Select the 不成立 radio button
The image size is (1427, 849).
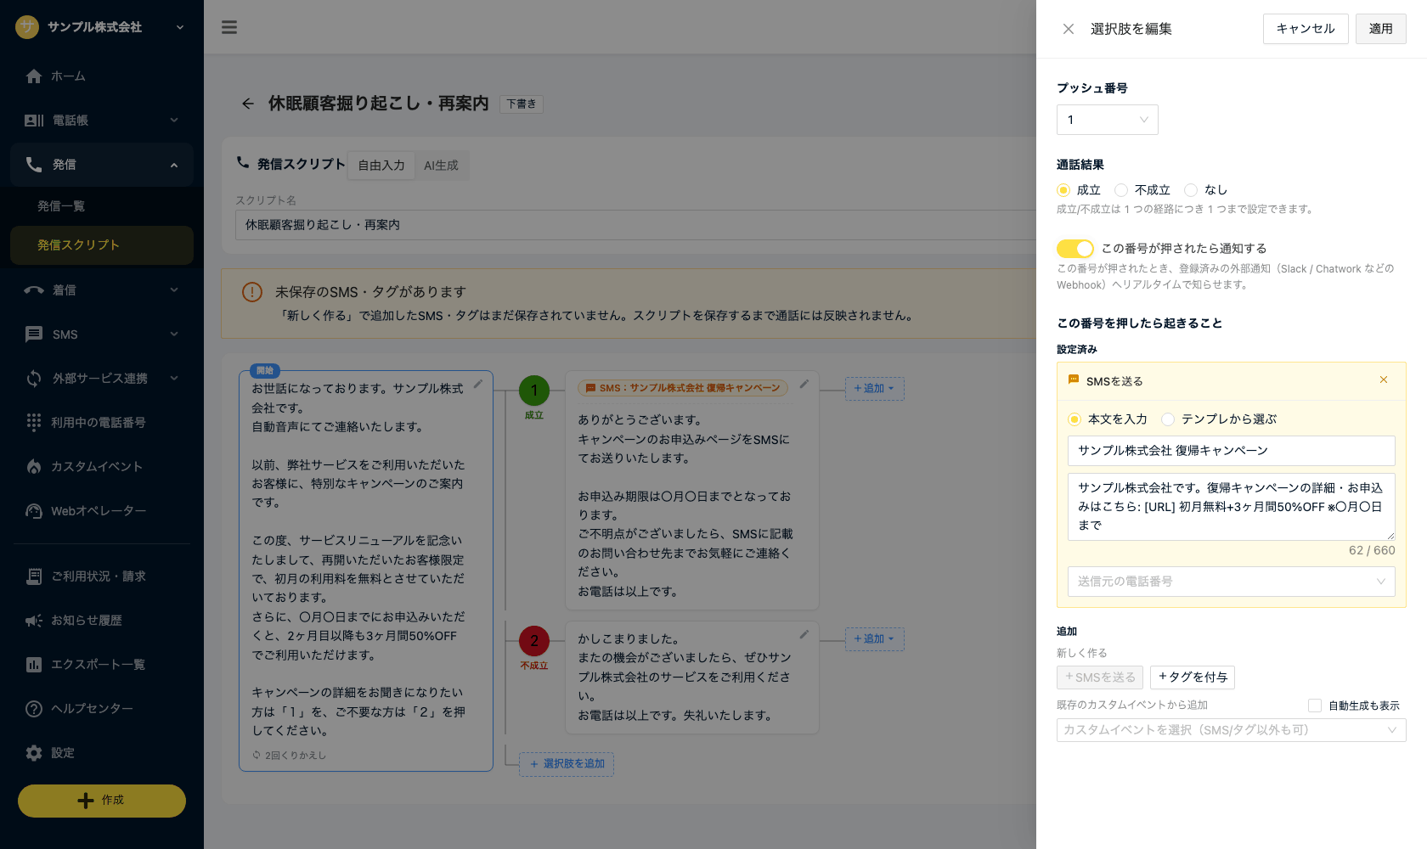pyautogui.click(x=1121, y=190)
